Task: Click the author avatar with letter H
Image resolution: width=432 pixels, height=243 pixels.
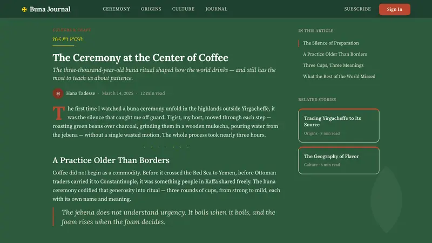Action: 58,93
